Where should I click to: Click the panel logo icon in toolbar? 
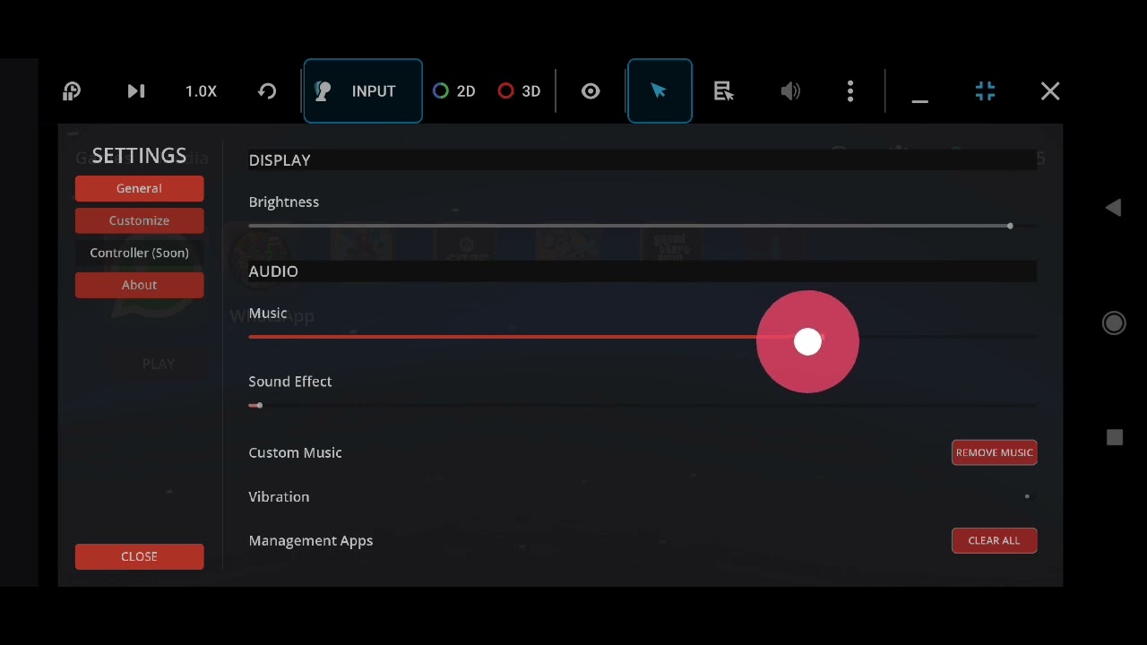click(x=72, y=91)
